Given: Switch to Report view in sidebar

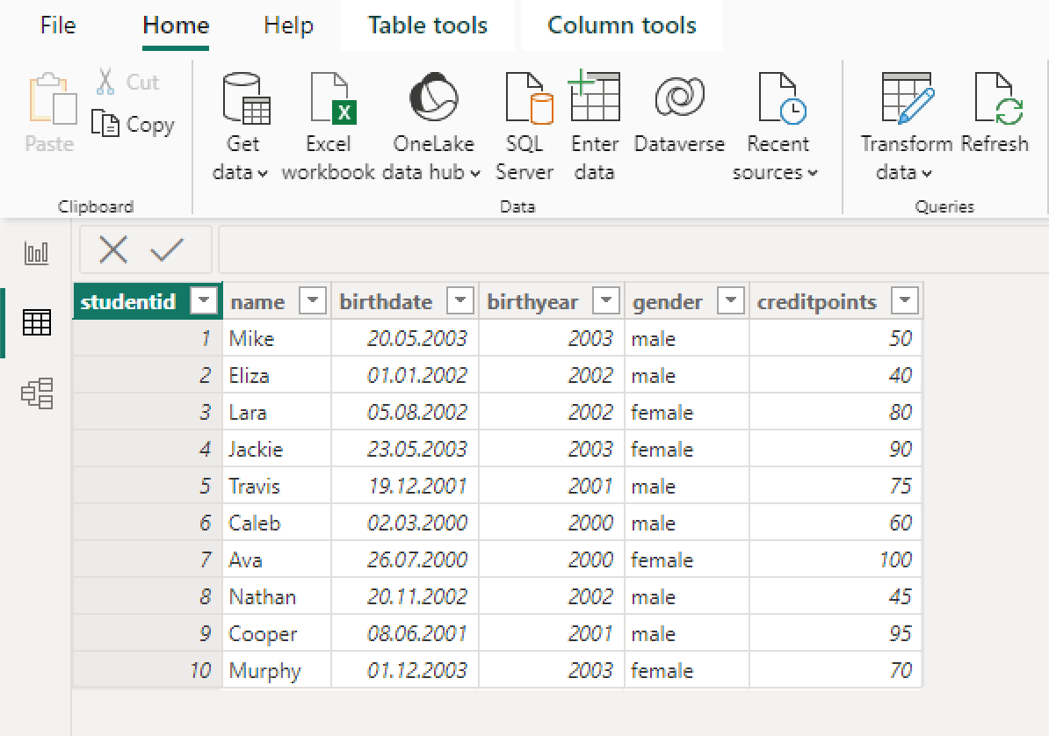Looking at the screenshot, I should [37, 254].
